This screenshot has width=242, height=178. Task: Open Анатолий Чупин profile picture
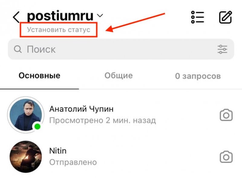[x=26, y=115]
